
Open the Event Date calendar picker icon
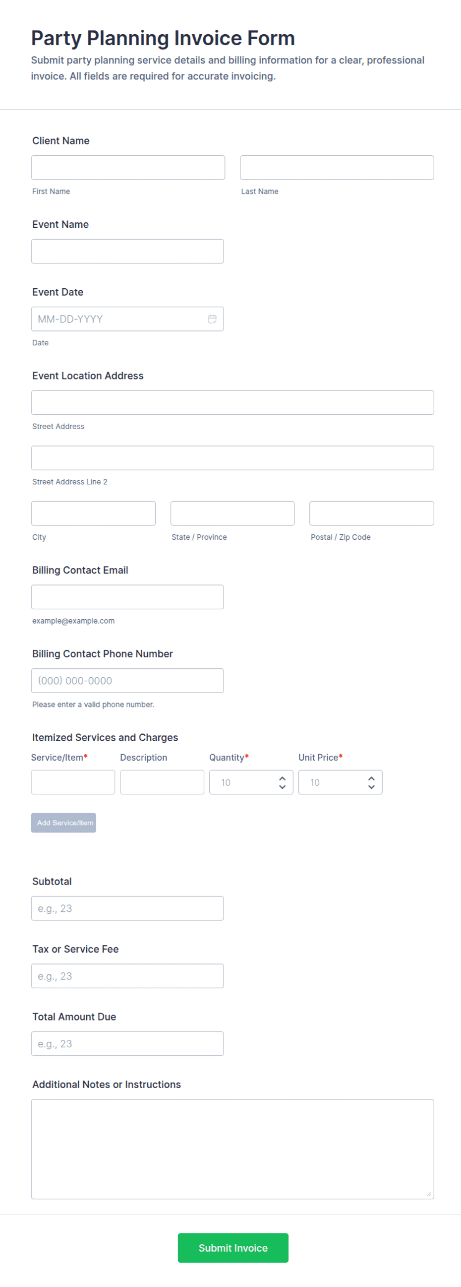click(212, 319)
